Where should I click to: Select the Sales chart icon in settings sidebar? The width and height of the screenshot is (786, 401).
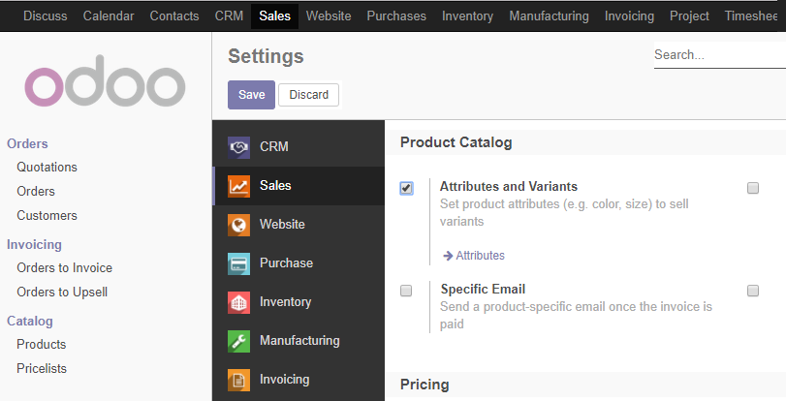pos(238,186)
